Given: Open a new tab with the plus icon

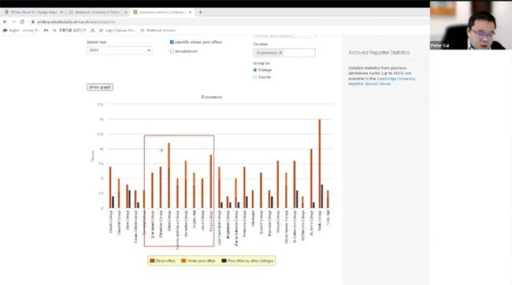Looking at the screenshot, I should (200, 12).
